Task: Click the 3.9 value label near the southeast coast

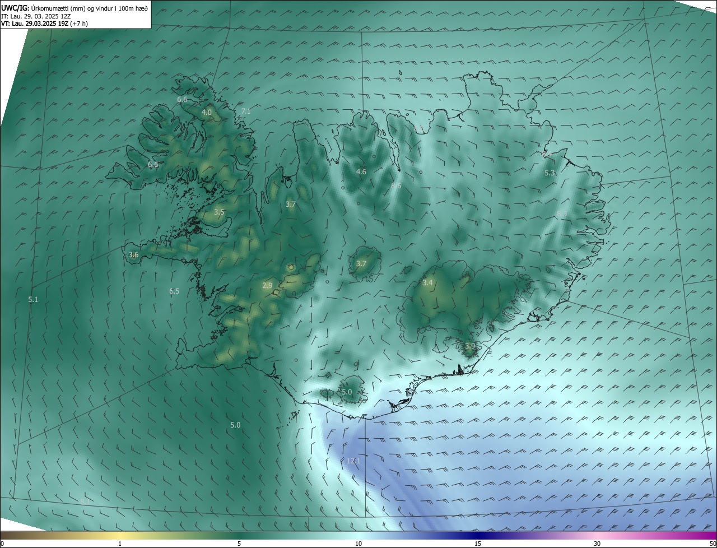Action: (470, 346)
